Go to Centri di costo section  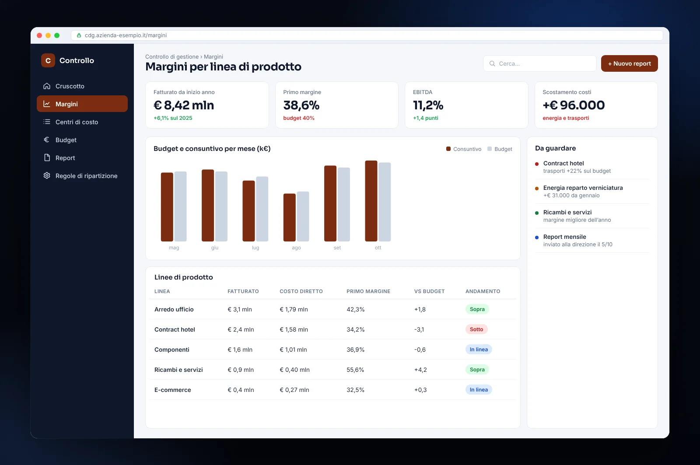pos(82,122)
